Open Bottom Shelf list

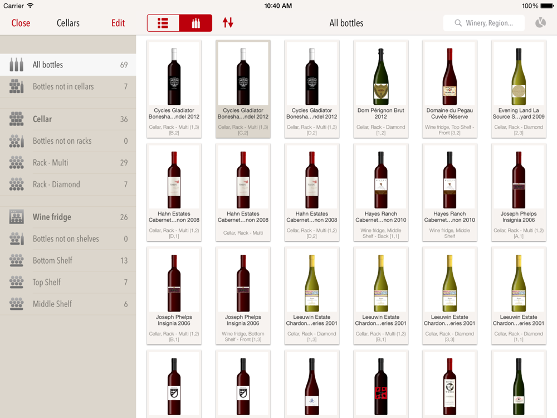click(68, 260)
